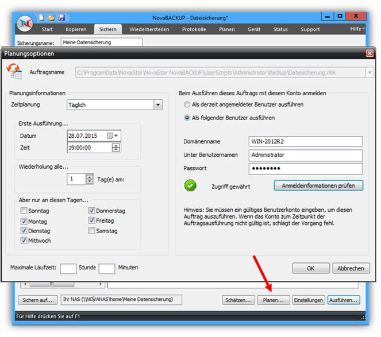Click the Zeit spinner arrows
Screen dimensions: 381x337
pyautogui.click(x=116, y=148)
